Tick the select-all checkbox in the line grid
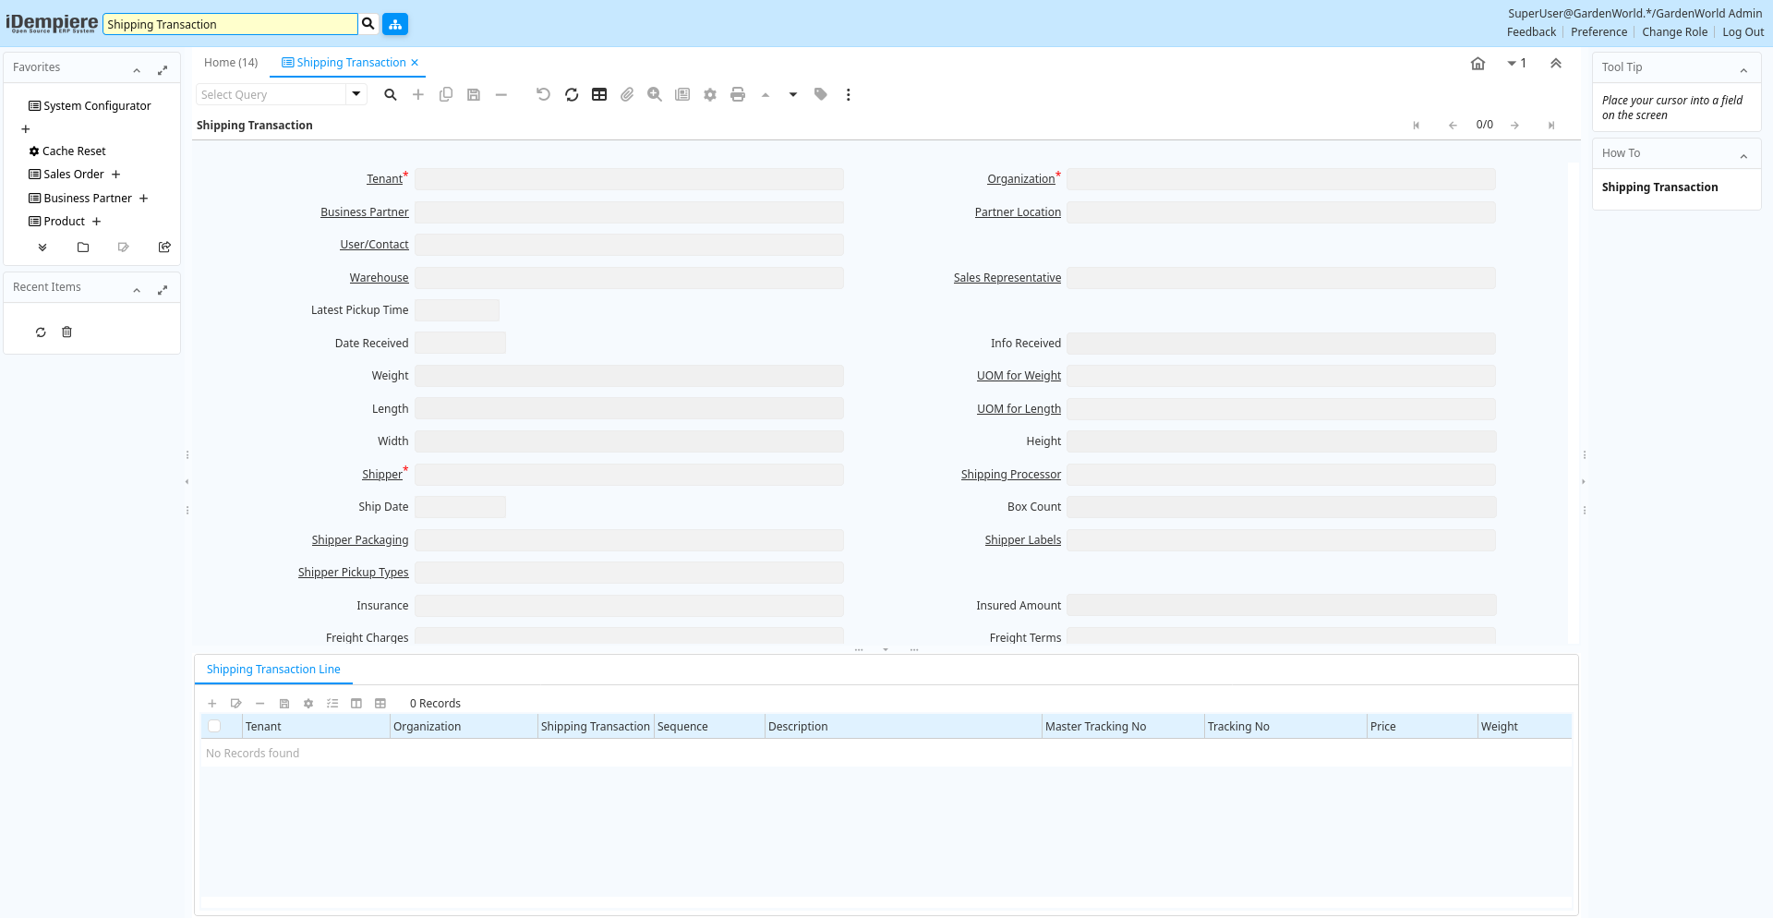Viewport: 1773px width, 918px height. pos(214,726)
